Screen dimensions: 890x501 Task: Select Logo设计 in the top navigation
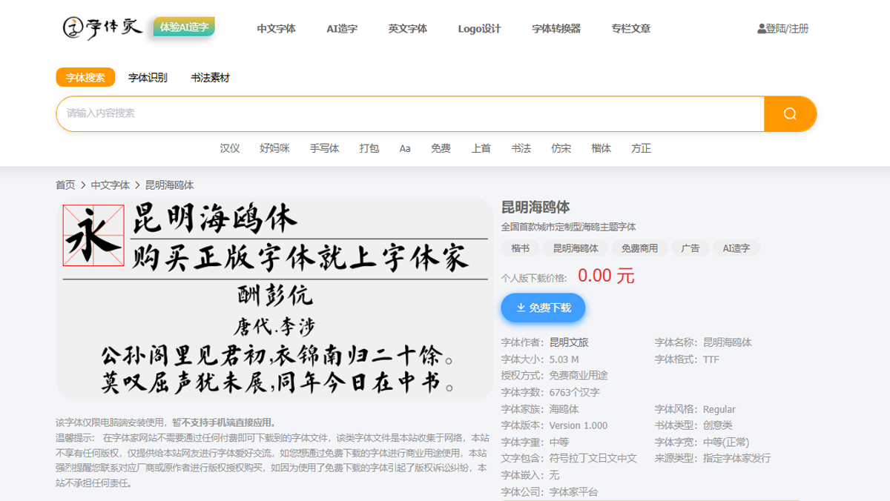479,29
